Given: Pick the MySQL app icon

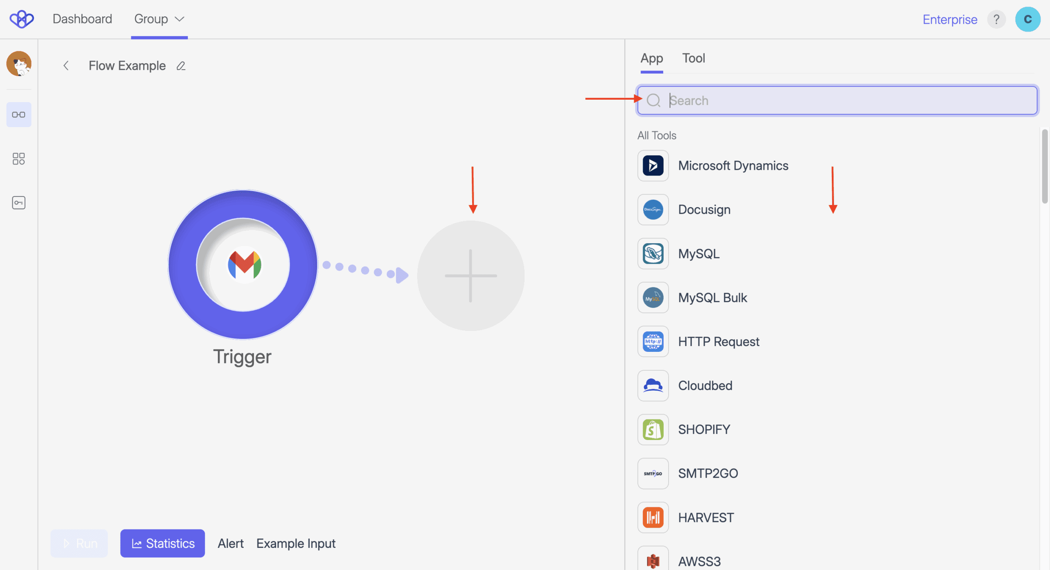Looking at the screenshot, I should [x=653, y=253].
